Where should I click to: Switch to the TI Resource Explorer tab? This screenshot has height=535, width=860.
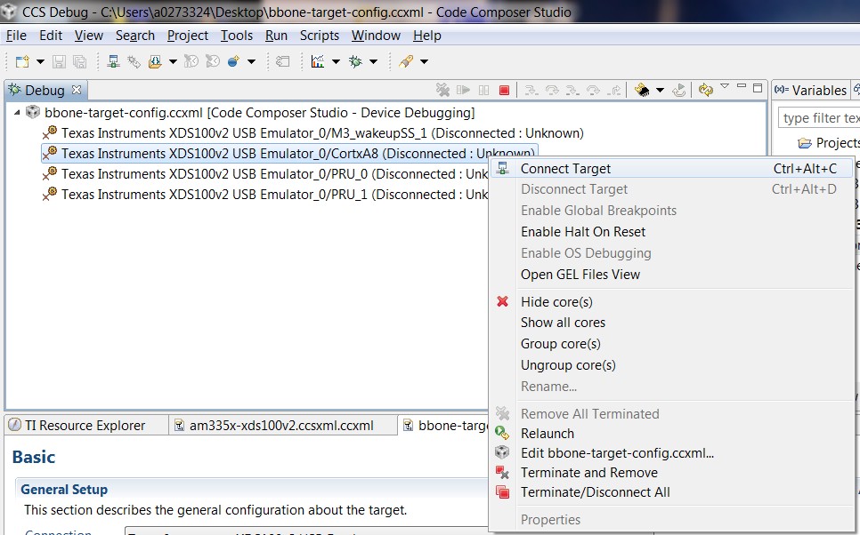(x=85, y=426)
